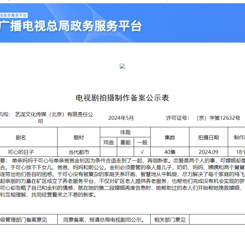Click the empty 喜剧 cell in data row
The width and height of the screenshot is (245, 245).
pos(125,152)
